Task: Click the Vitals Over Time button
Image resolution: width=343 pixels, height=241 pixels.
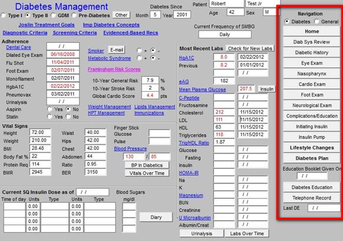Action: (147, 173)
